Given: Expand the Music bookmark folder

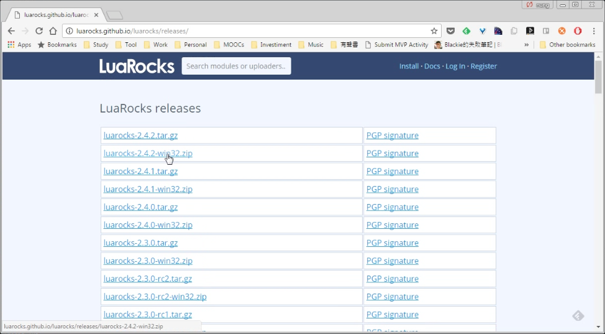Looking at the screenshot, I should [311, 44].
